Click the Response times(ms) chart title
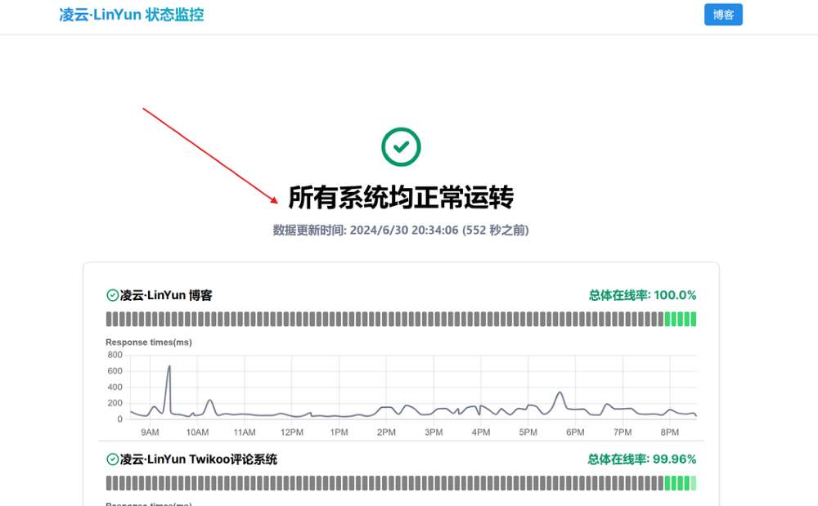Screen dimensions: 818x506 coord(149,342)
